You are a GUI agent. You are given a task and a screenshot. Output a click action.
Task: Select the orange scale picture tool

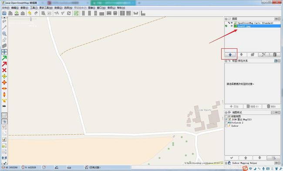pos(4,82)
